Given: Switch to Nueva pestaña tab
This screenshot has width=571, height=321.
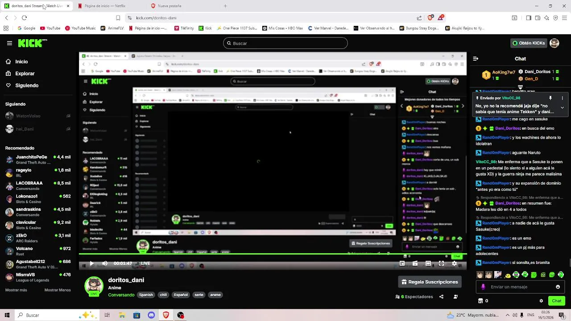Looking at the screenshot, I should coord(170,6).
